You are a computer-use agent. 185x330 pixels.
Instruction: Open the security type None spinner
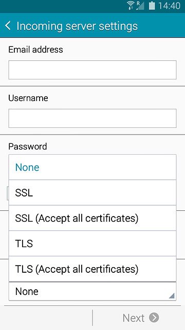click(92, 291)
